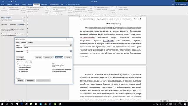Viewport: 188px width, 106px height.
Task: Switch to the Go To (Перейти) dialog tab
Action: pyautogui.click(x=30, y=42)
